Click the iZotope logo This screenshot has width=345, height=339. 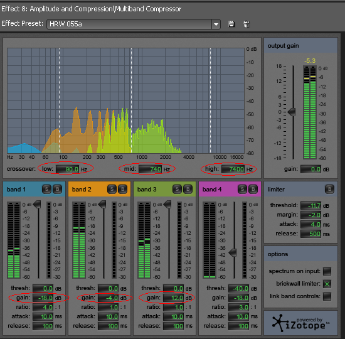click(300, 323)
